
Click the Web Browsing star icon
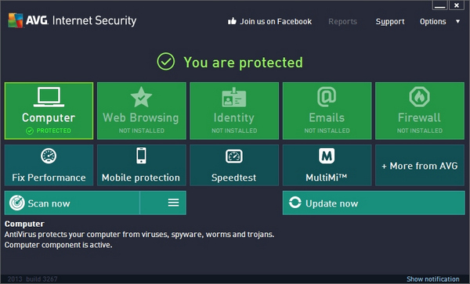(x=141, y=97)
